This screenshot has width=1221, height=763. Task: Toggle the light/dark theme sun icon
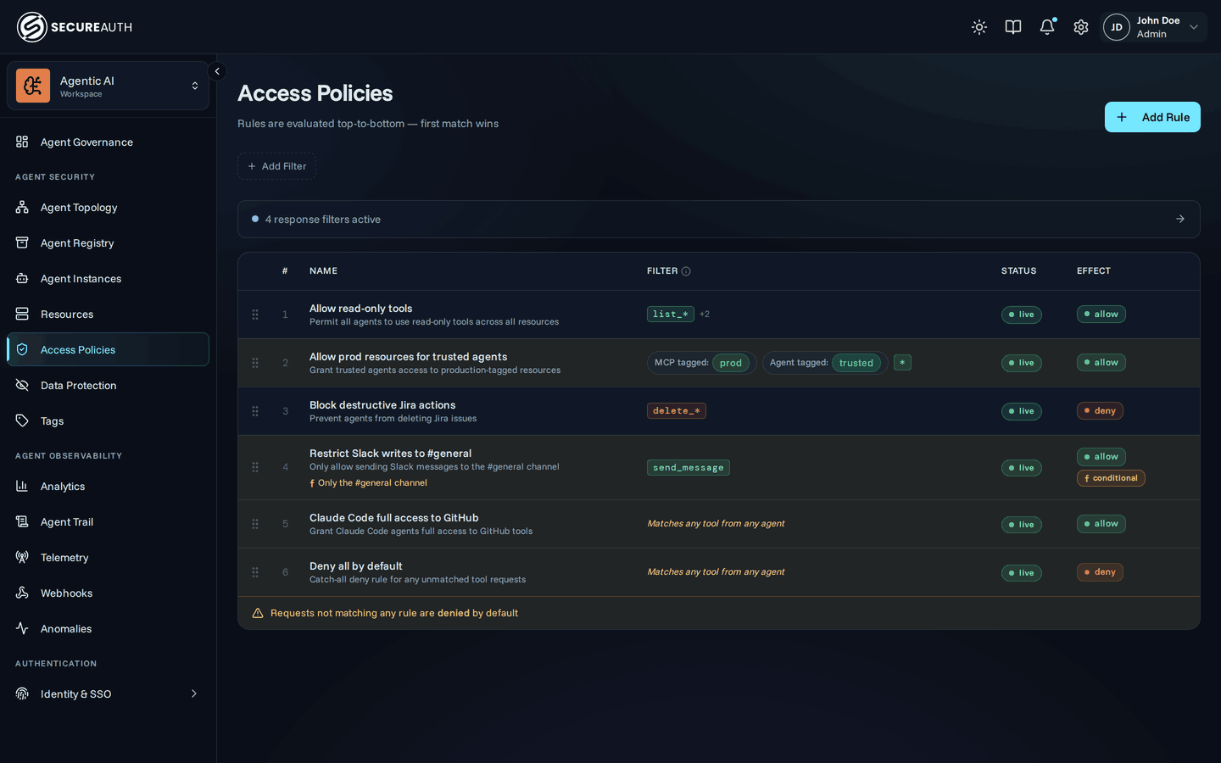979,27
